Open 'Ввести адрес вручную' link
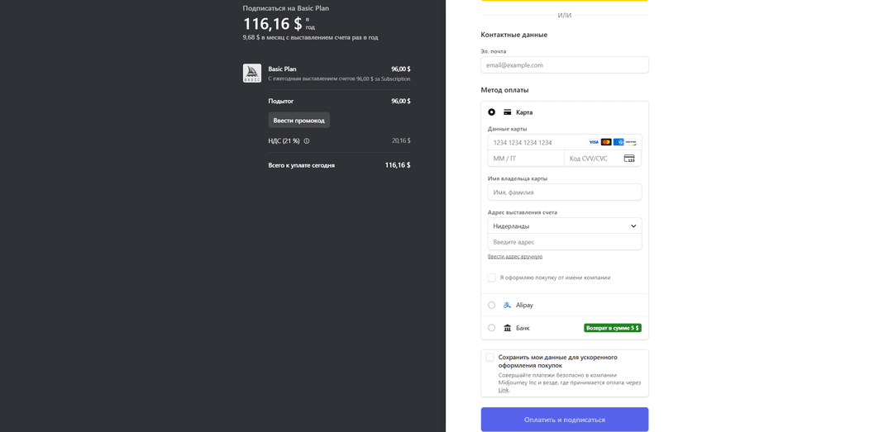The width and height of the screenshot is (893, 432). (515, 257)
